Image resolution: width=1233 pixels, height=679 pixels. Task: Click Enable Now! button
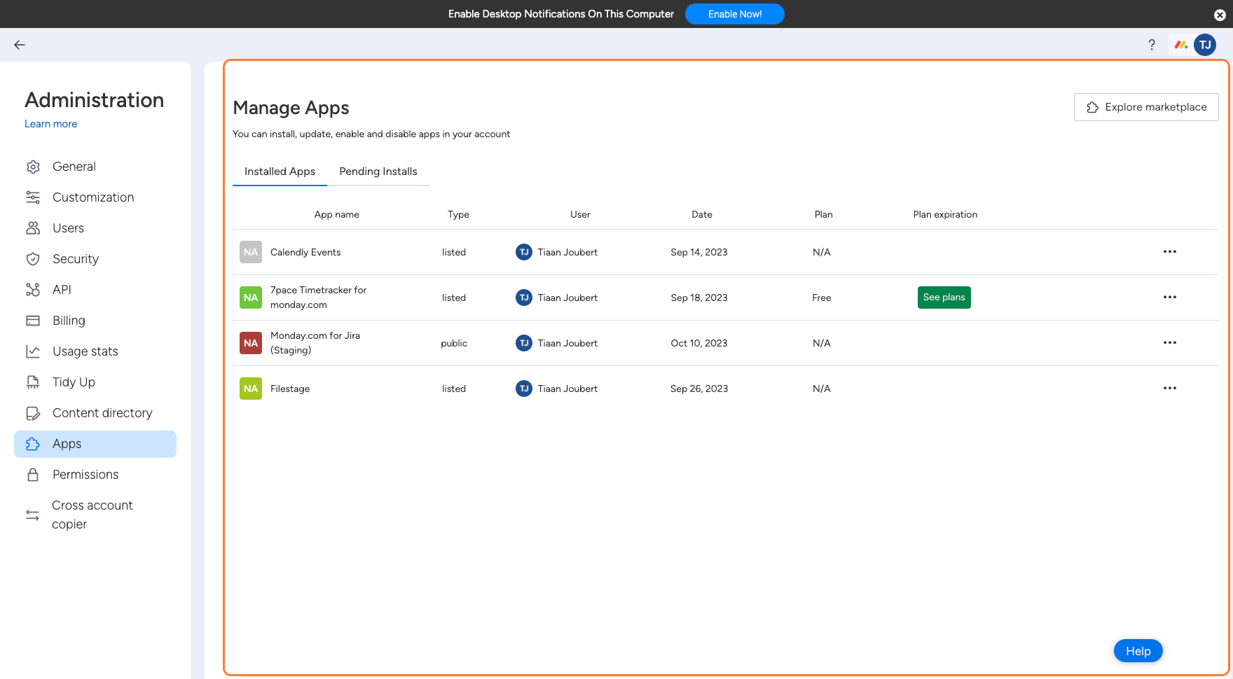pyautogui.click(x=735, y=14)
